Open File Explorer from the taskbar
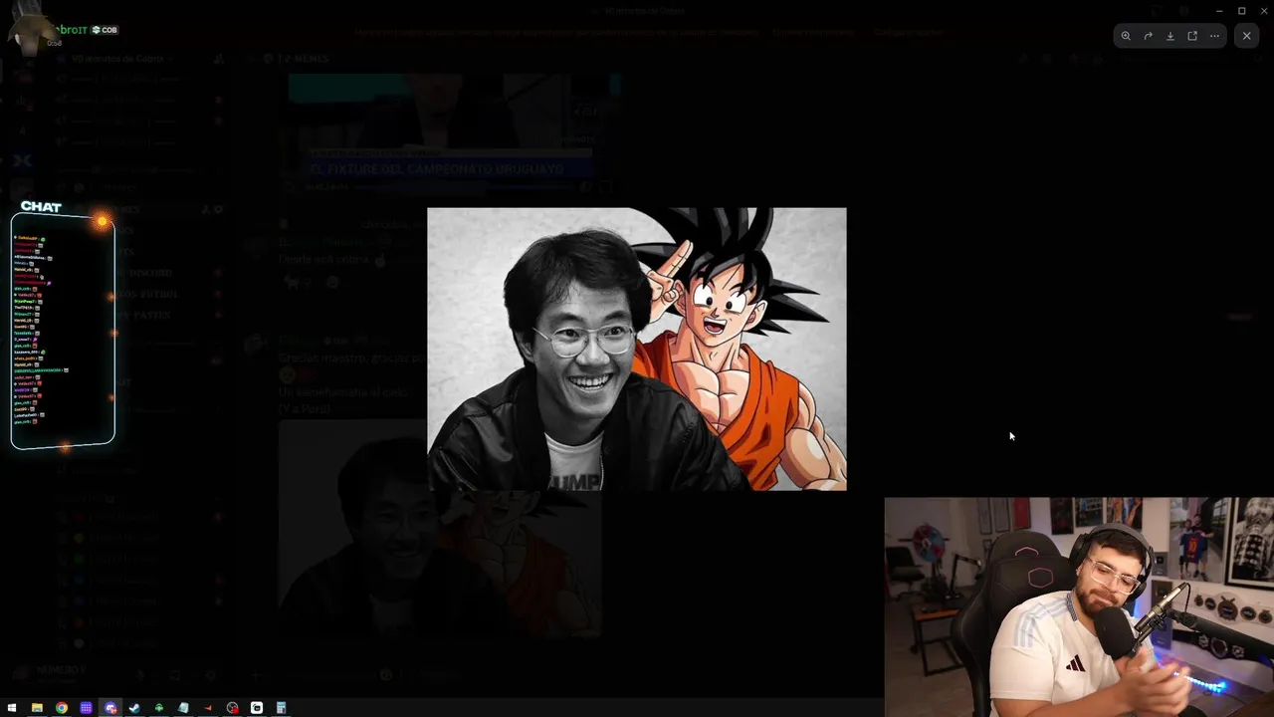The height and width of the screenshot is (717, 1274). click(x=37, y=708)
